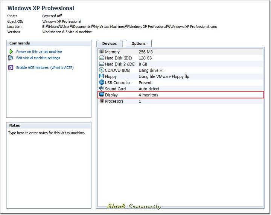Image resolution: width=271 pixels, height=215 pixels.
Task: Click the Enable ACE features link
Action: 32,67
